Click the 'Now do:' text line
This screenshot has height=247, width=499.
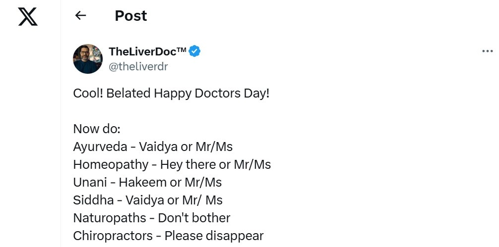point(96,129)
